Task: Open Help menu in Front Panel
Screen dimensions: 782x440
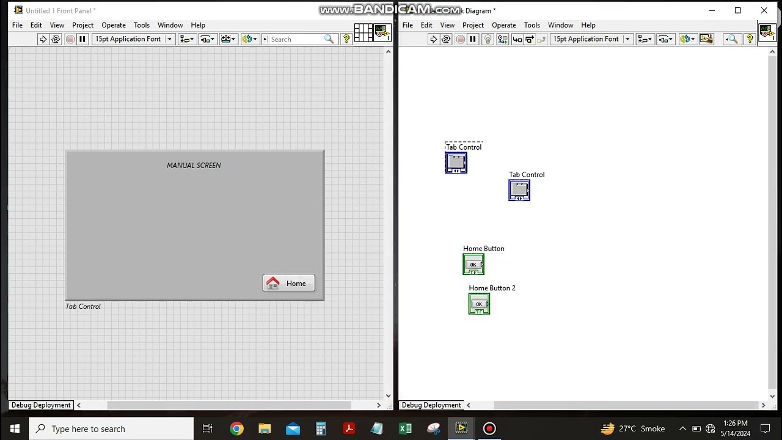Action: (x=198, y=25)
